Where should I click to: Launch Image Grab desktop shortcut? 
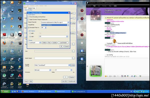[12, 85]
